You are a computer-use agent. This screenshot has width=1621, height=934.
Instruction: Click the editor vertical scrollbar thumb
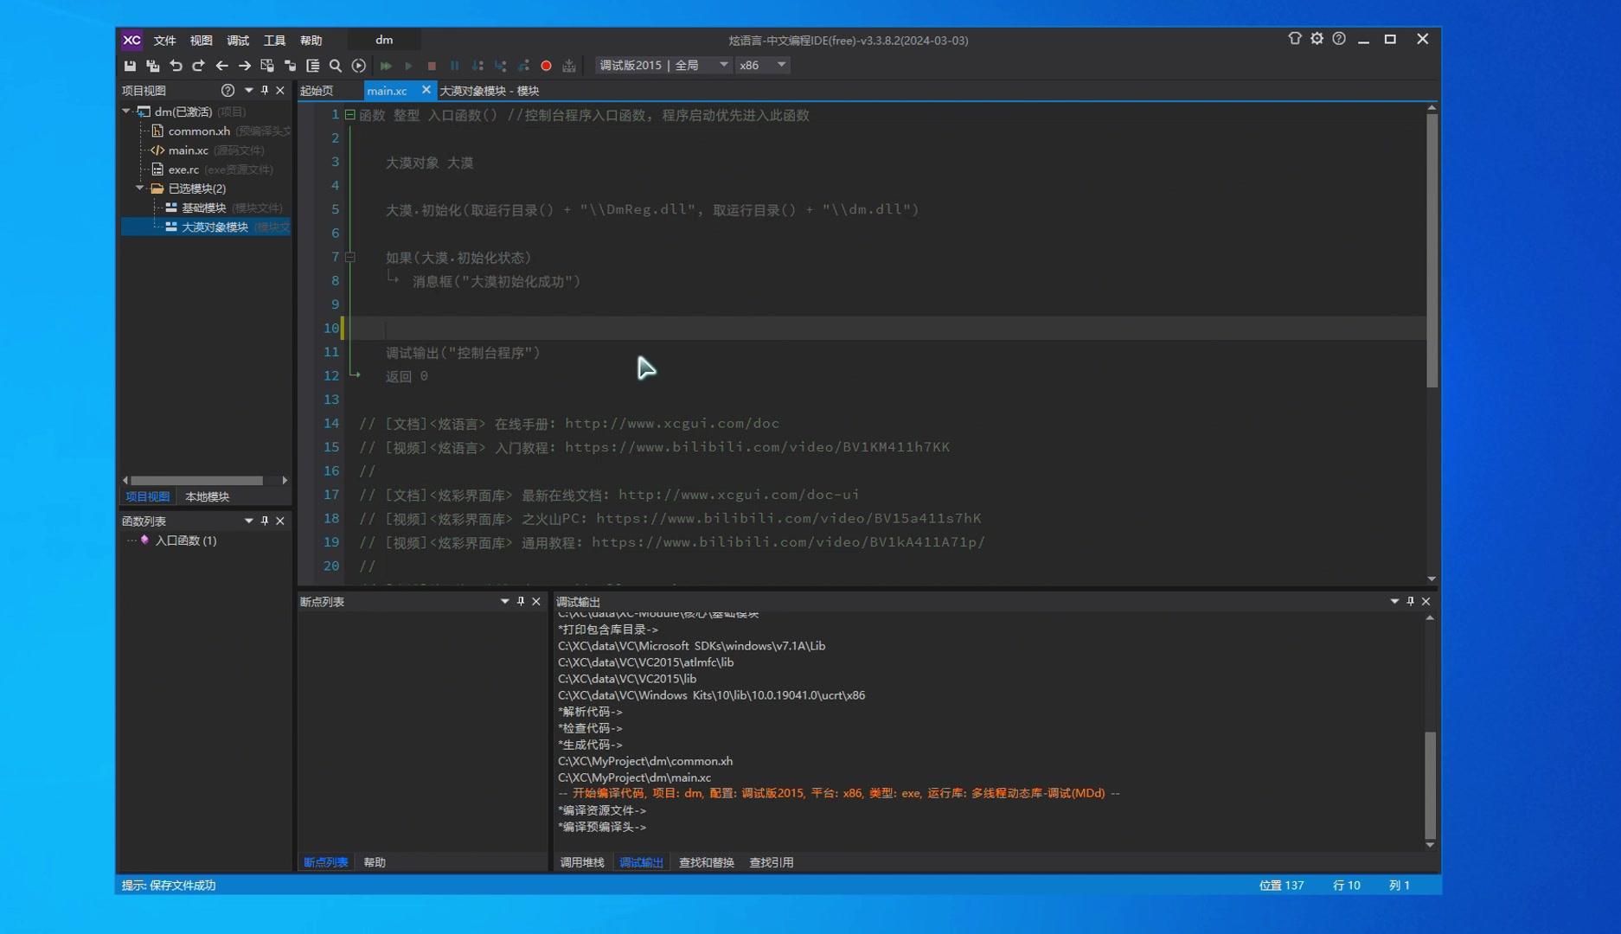pos(1432,251)
